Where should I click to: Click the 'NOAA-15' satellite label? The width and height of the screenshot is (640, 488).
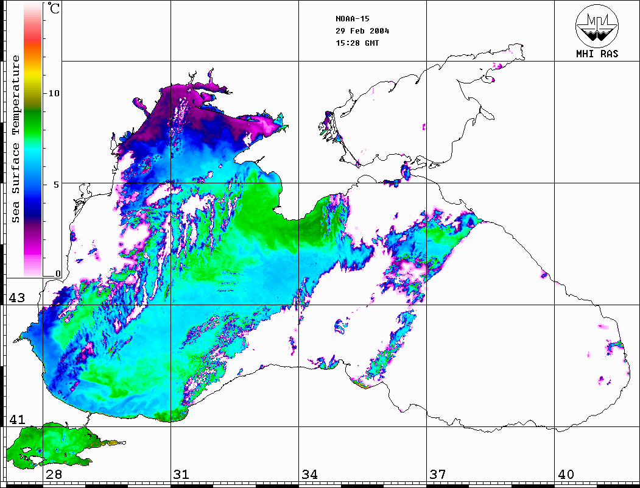[352, 19]
